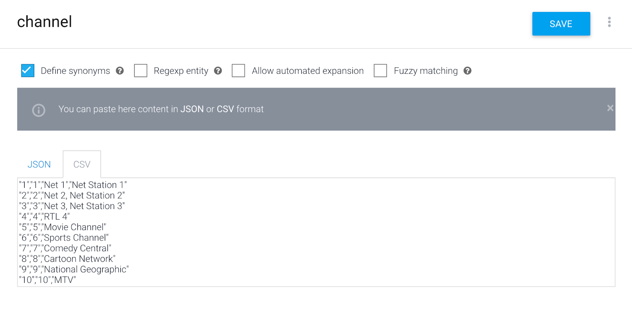Image resolution: width=632 pixels, height=312 pixels.
Task: Click the entity name field "channel"
Action: point(45,22)
